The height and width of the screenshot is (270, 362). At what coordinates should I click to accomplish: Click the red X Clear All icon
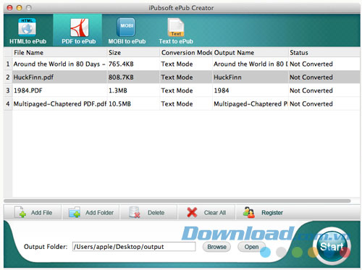click(192, 212)
